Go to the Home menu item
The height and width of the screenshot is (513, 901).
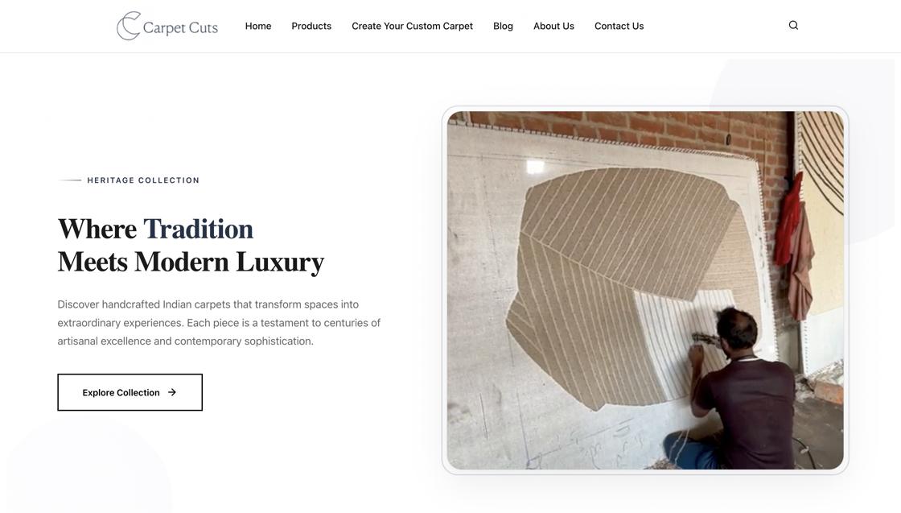coord(258,26)
